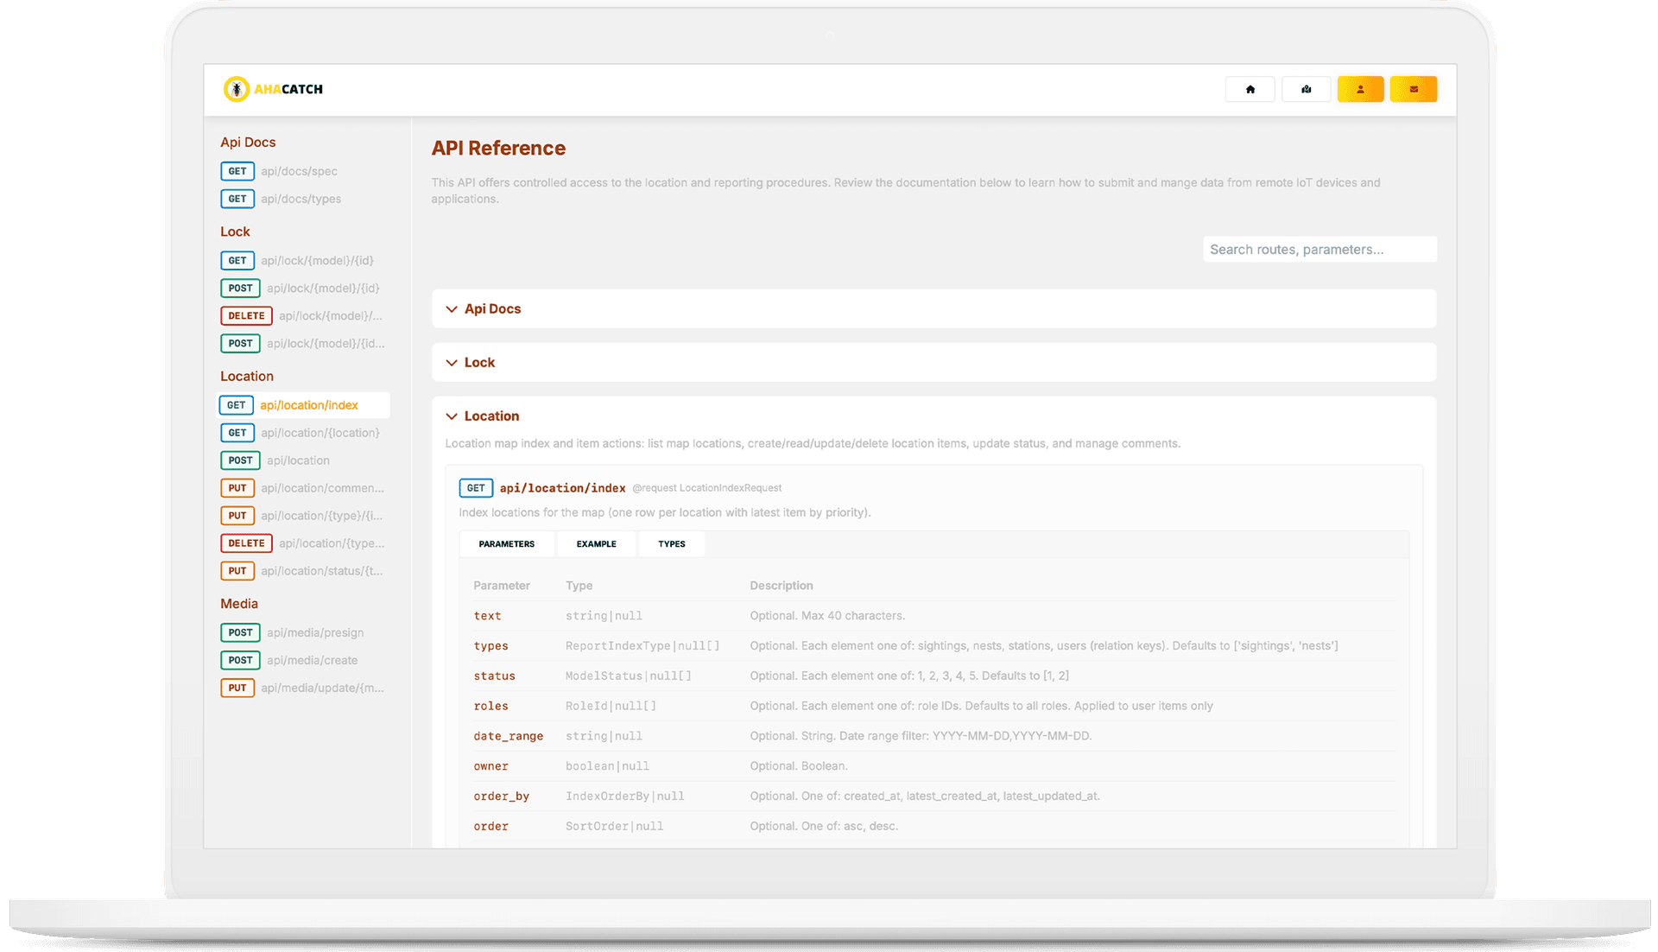Click the DELETE badge under the Lock section
Image resolution: width=1658 pixels, height=952 pixels.
point(246,315)
